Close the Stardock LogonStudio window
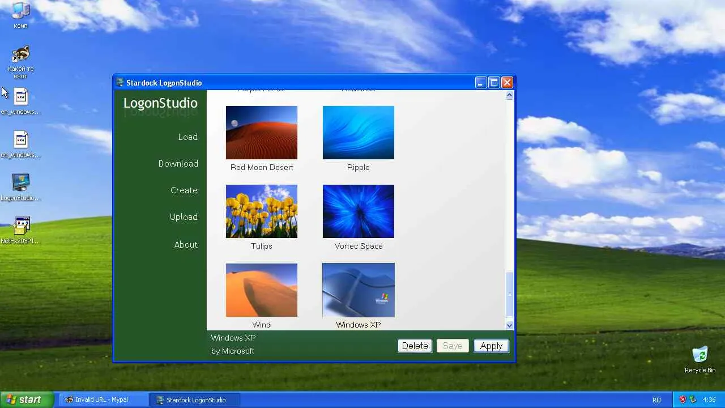This screenshot has height=408, width=725. point(507,83)
